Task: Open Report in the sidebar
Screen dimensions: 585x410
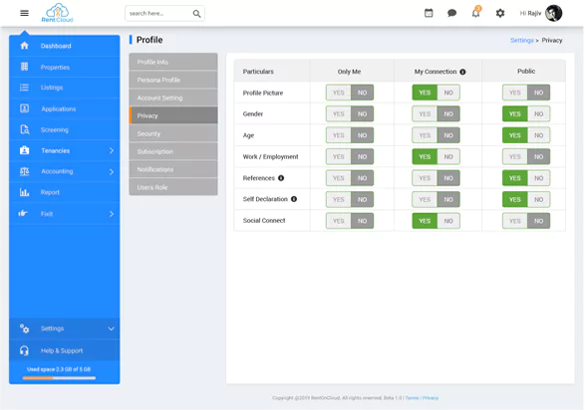Action: 65,192
